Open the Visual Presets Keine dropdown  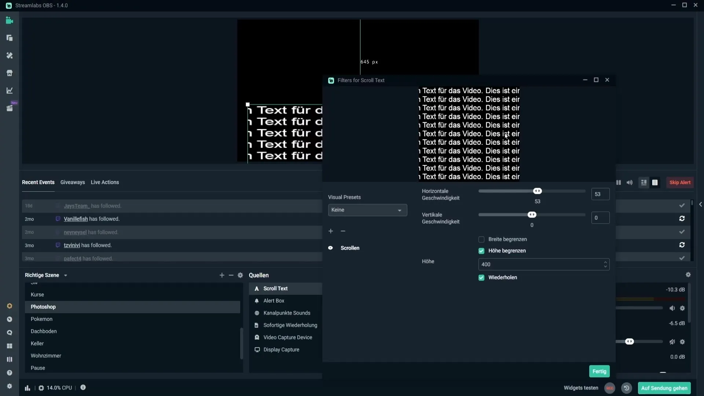click(x=367, y=210)
